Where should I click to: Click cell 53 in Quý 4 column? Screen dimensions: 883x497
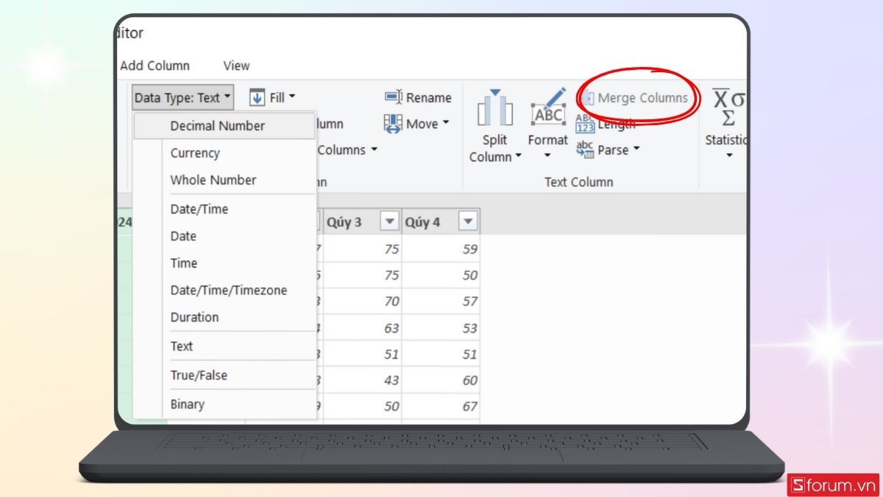441,328
